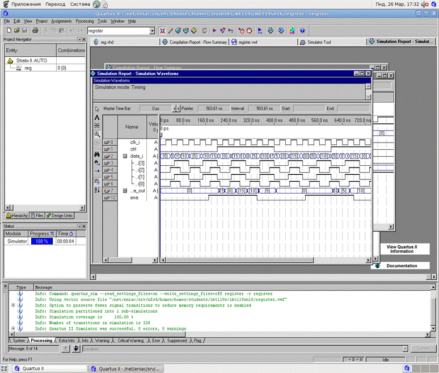
Task: Open the Location dropdown arrow
Action: [405, 349]
